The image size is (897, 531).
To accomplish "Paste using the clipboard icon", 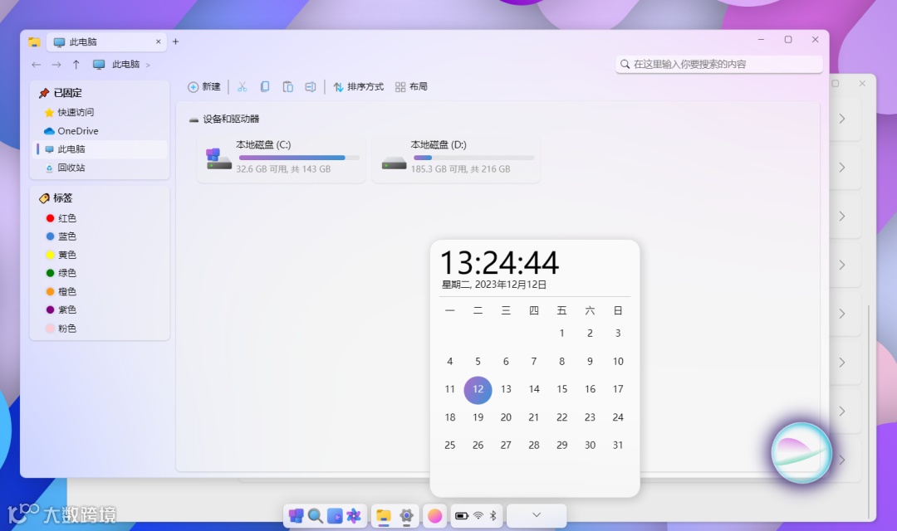I will (287, 87).
